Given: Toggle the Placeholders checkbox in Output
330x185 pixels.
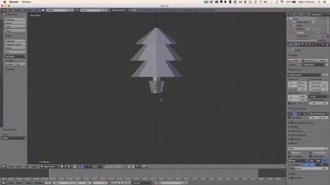Looking at the screenshot, I should (289, 156).
